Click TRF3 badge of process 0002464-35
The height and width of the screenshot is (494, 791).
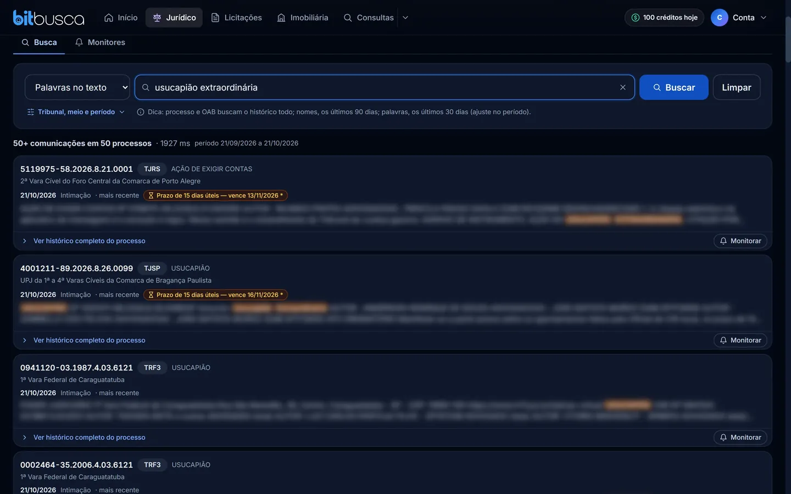click(152, 465)
